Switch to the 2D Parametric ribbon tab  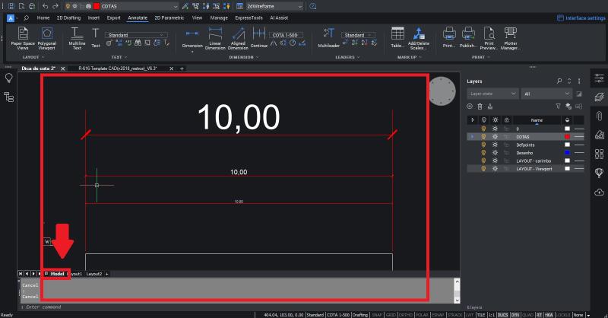point(168,16)
